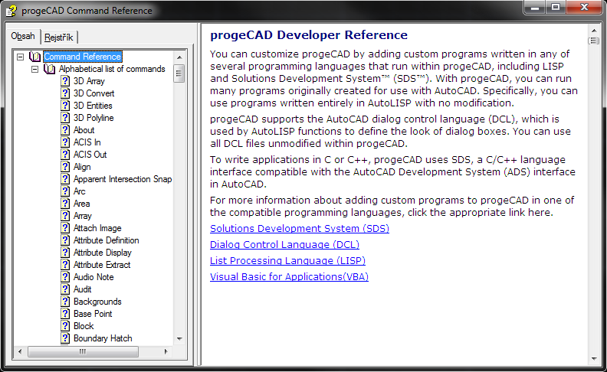Open the Solutions Development System (SDS) link
Image resolution: width=607 pixels, height=372 pixels.
coord(299,229)
